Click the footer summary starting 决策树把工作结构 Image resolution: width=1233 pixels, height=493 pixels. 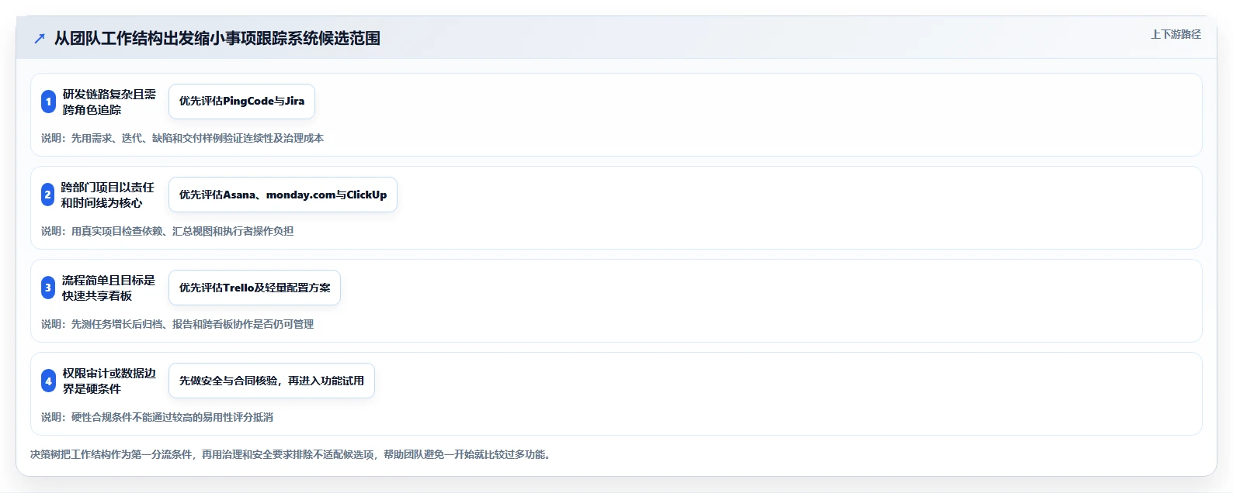292,454
